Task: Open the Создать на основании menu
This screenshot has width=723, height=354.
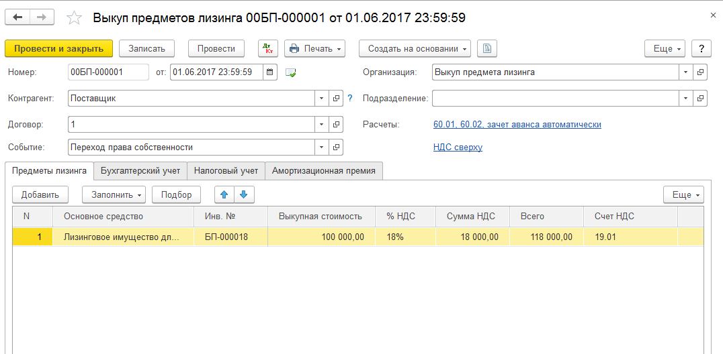Action: 415,48
